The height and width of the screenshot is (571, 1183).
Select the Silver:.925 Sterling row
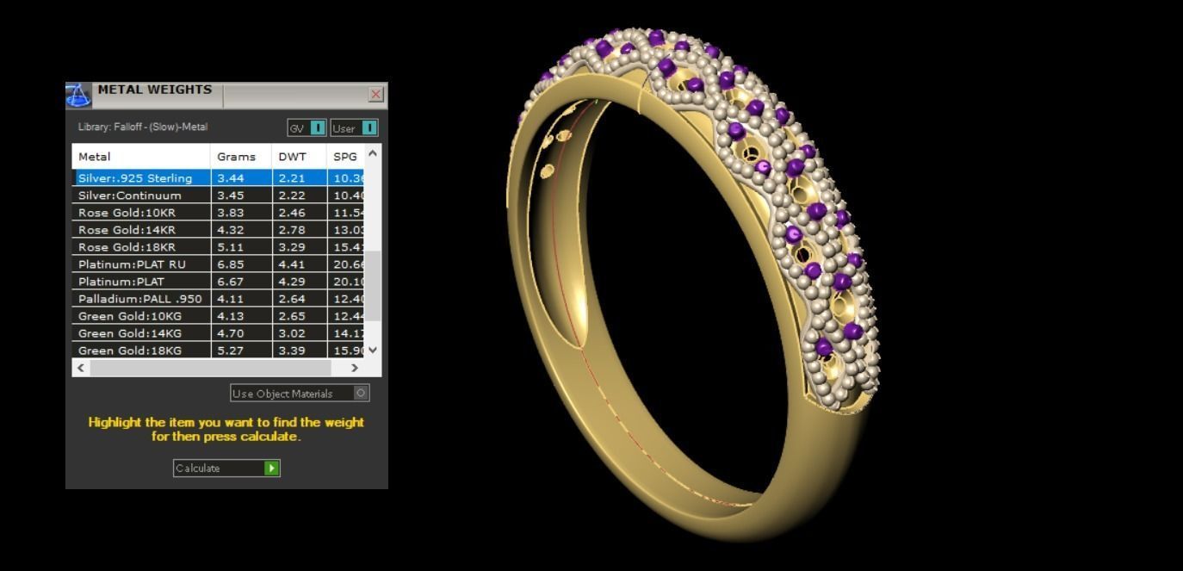[218, 177]
